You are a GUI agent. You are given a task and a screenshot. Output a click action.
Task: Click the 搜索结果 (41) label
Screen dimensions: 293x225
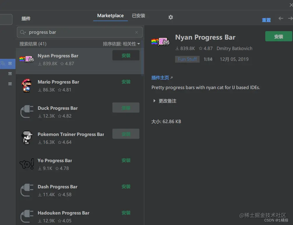[x=33, y=44]
